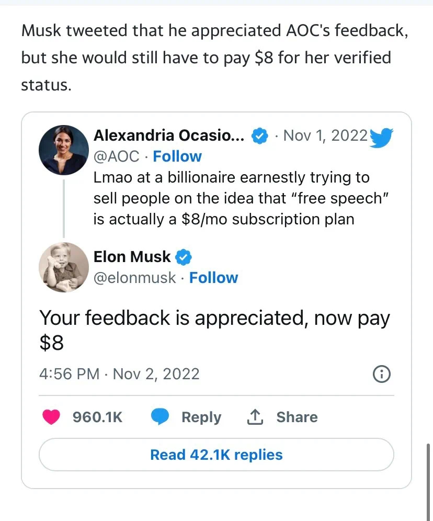Click the page scrollbar on right edge
Viewport: 433px width, 521px height.
tap(428, 482)
